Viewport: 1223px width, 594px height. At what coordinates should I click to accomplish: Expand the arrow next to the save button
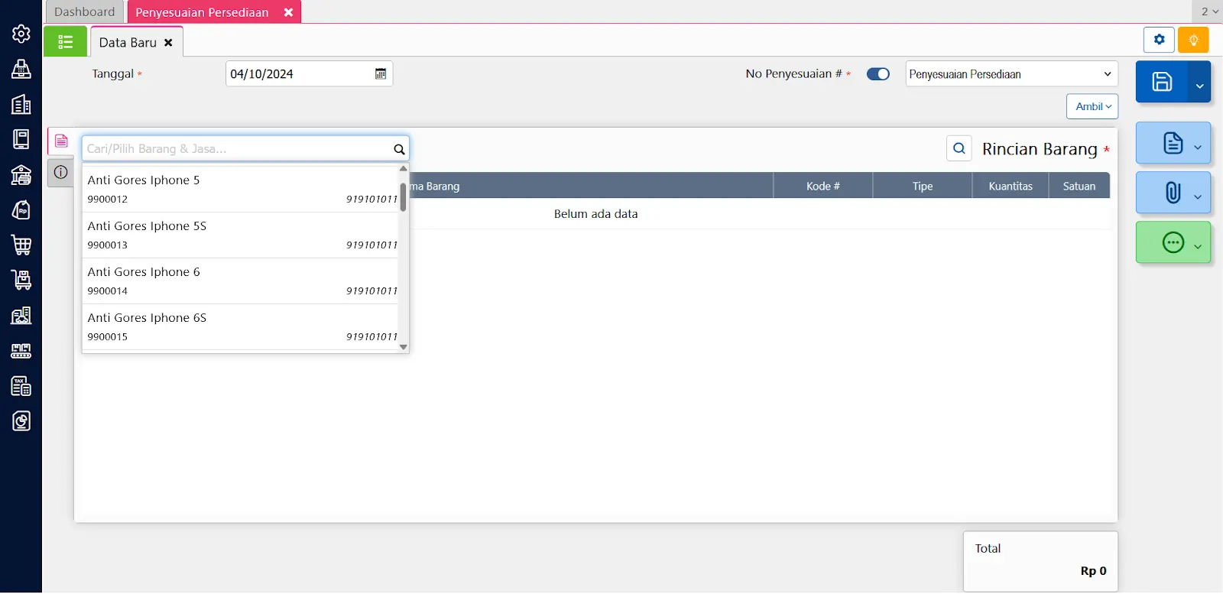tap(1199, 86)
